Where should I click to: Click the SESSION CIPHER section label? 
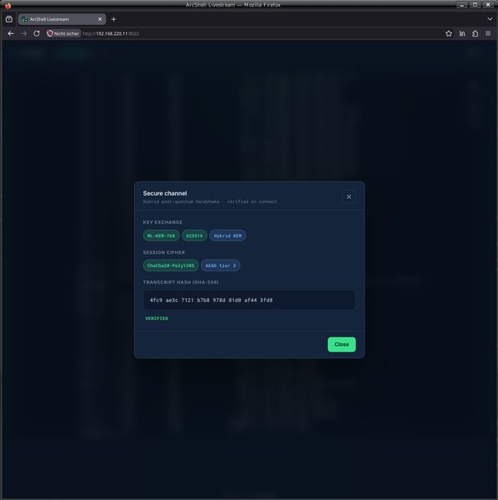pos(164,253)
